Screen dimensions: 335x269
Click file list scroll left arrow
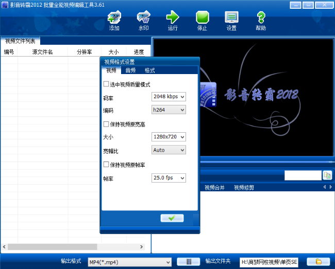tap(4, 247)
